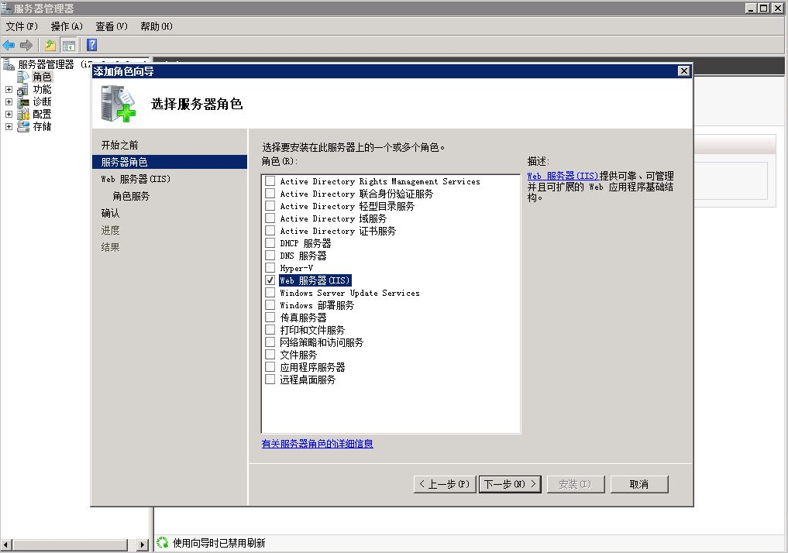Expand the 诊断 tree node
788x553 pixels.
(x=9, y=101)
